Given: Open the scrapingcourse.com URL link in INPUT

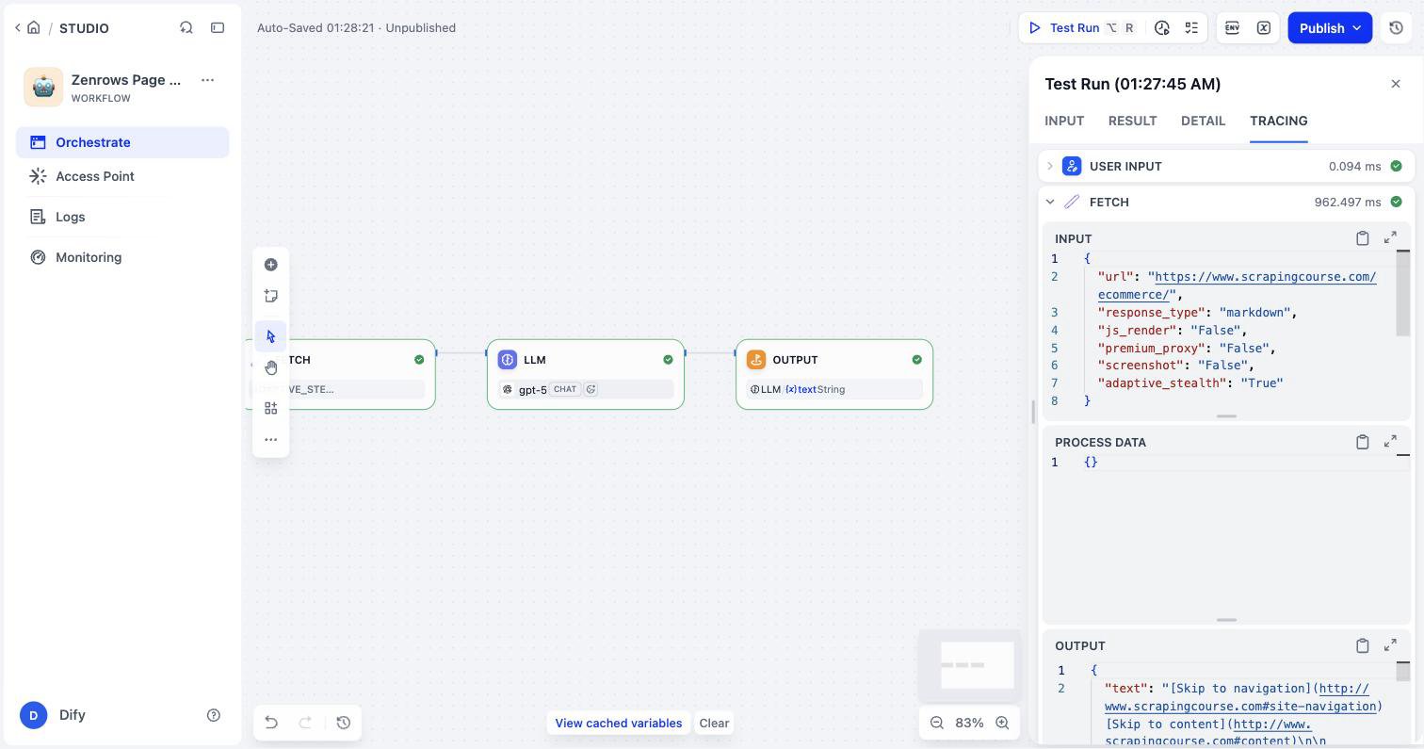Looking at the screenshot, I should coord(1238,285).
